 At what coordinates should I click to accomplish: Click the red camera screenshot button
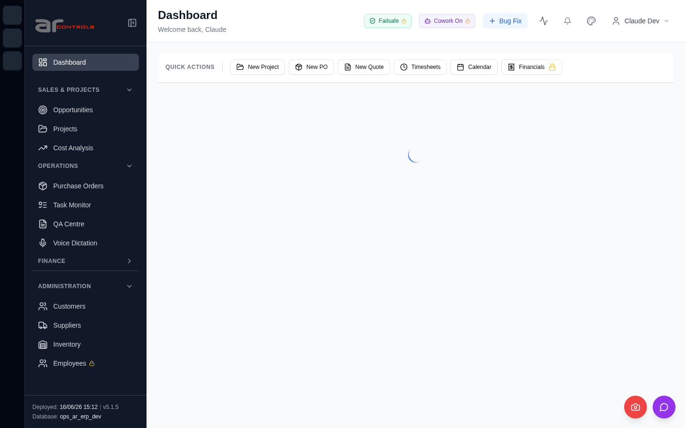pos(636,407)
